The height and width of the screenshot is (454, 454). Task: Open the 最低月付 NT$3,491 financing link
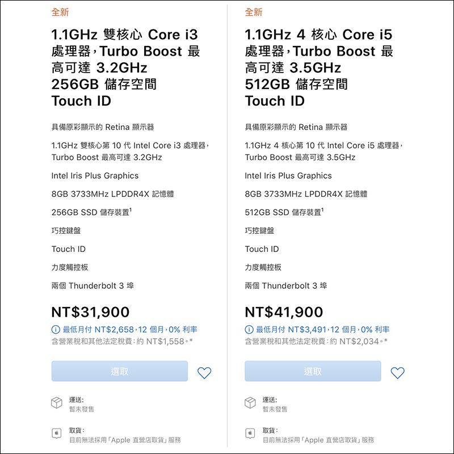coord(323,330)
